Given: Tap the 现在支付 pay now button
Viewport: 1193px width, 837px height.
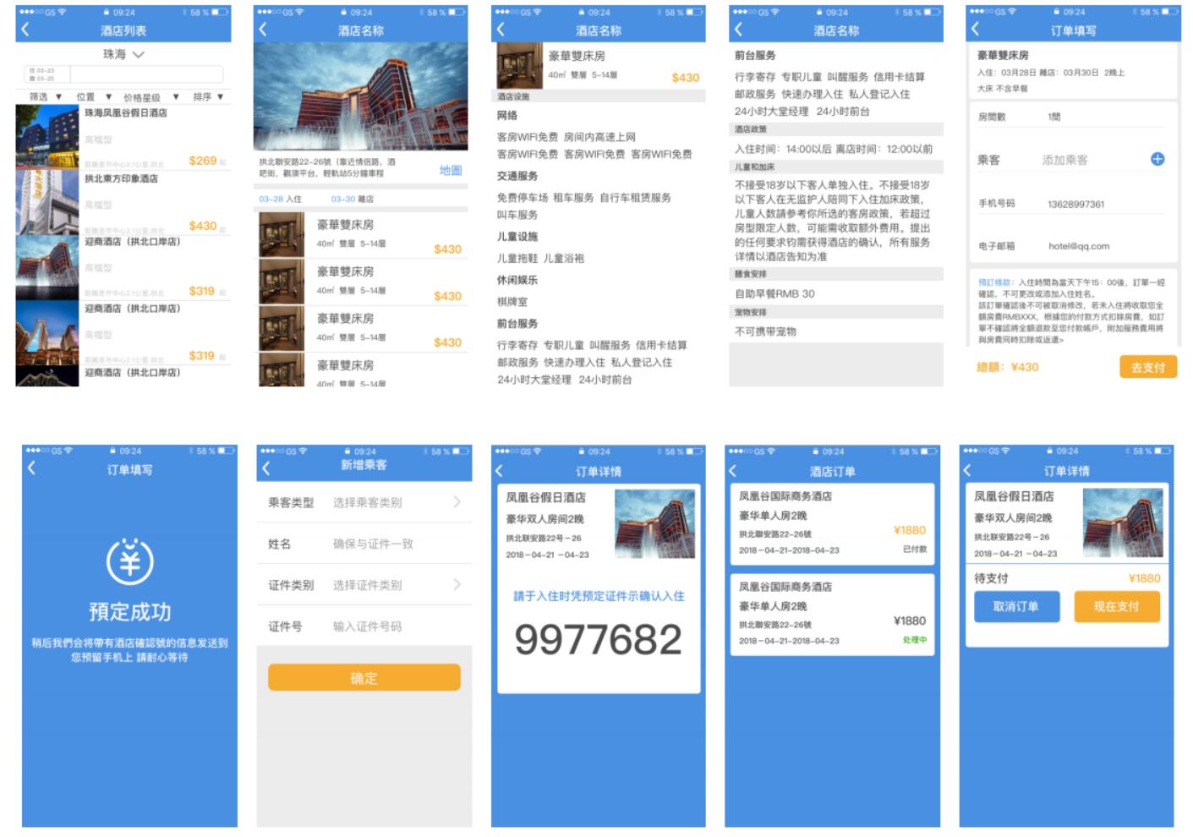Looking at the screenshot, I should tap(1116, 606).
